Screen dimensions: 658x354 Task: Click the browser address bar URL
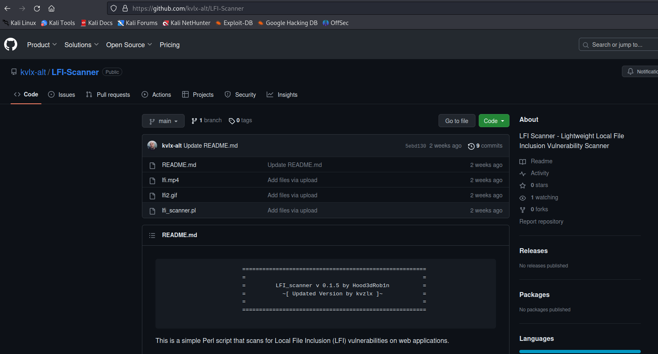[188, 8]
